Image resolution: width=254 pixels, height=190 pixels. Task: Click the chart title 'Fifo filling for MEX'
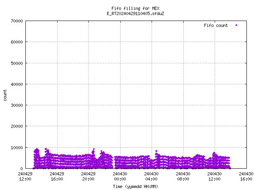click(x=135, y=8)
